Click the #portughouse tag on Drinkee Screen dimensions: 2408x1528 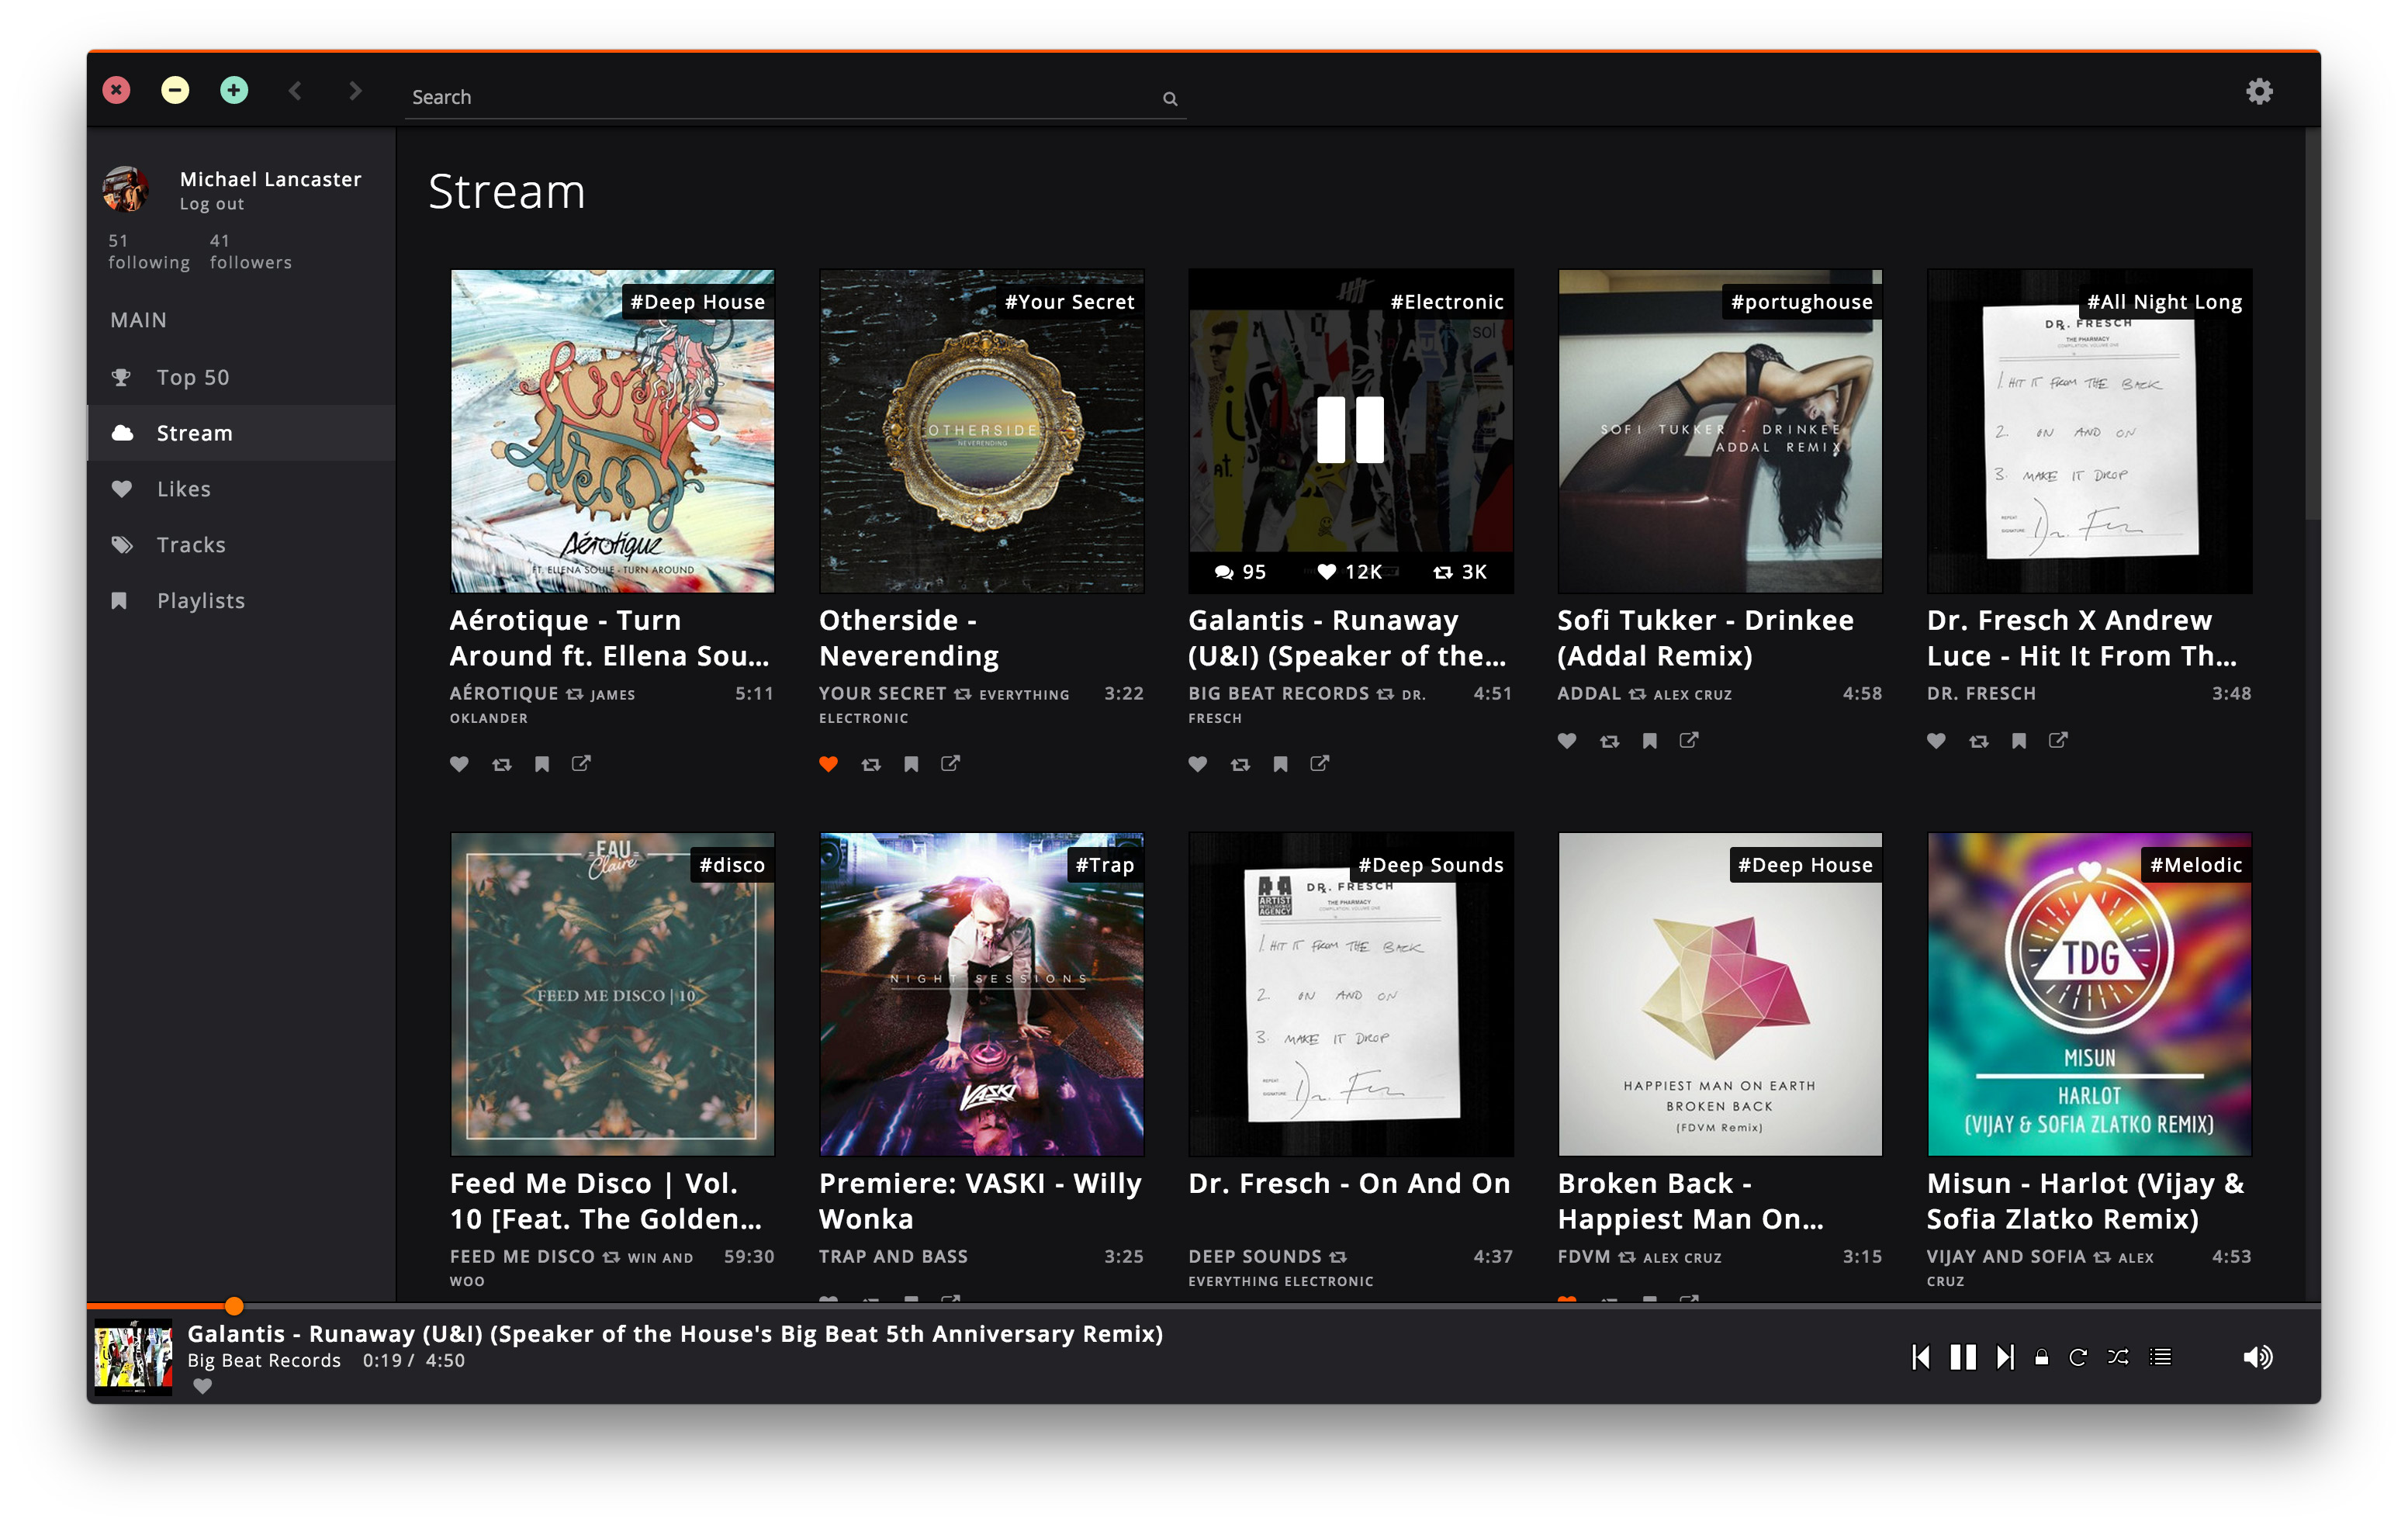point(1801,302)
